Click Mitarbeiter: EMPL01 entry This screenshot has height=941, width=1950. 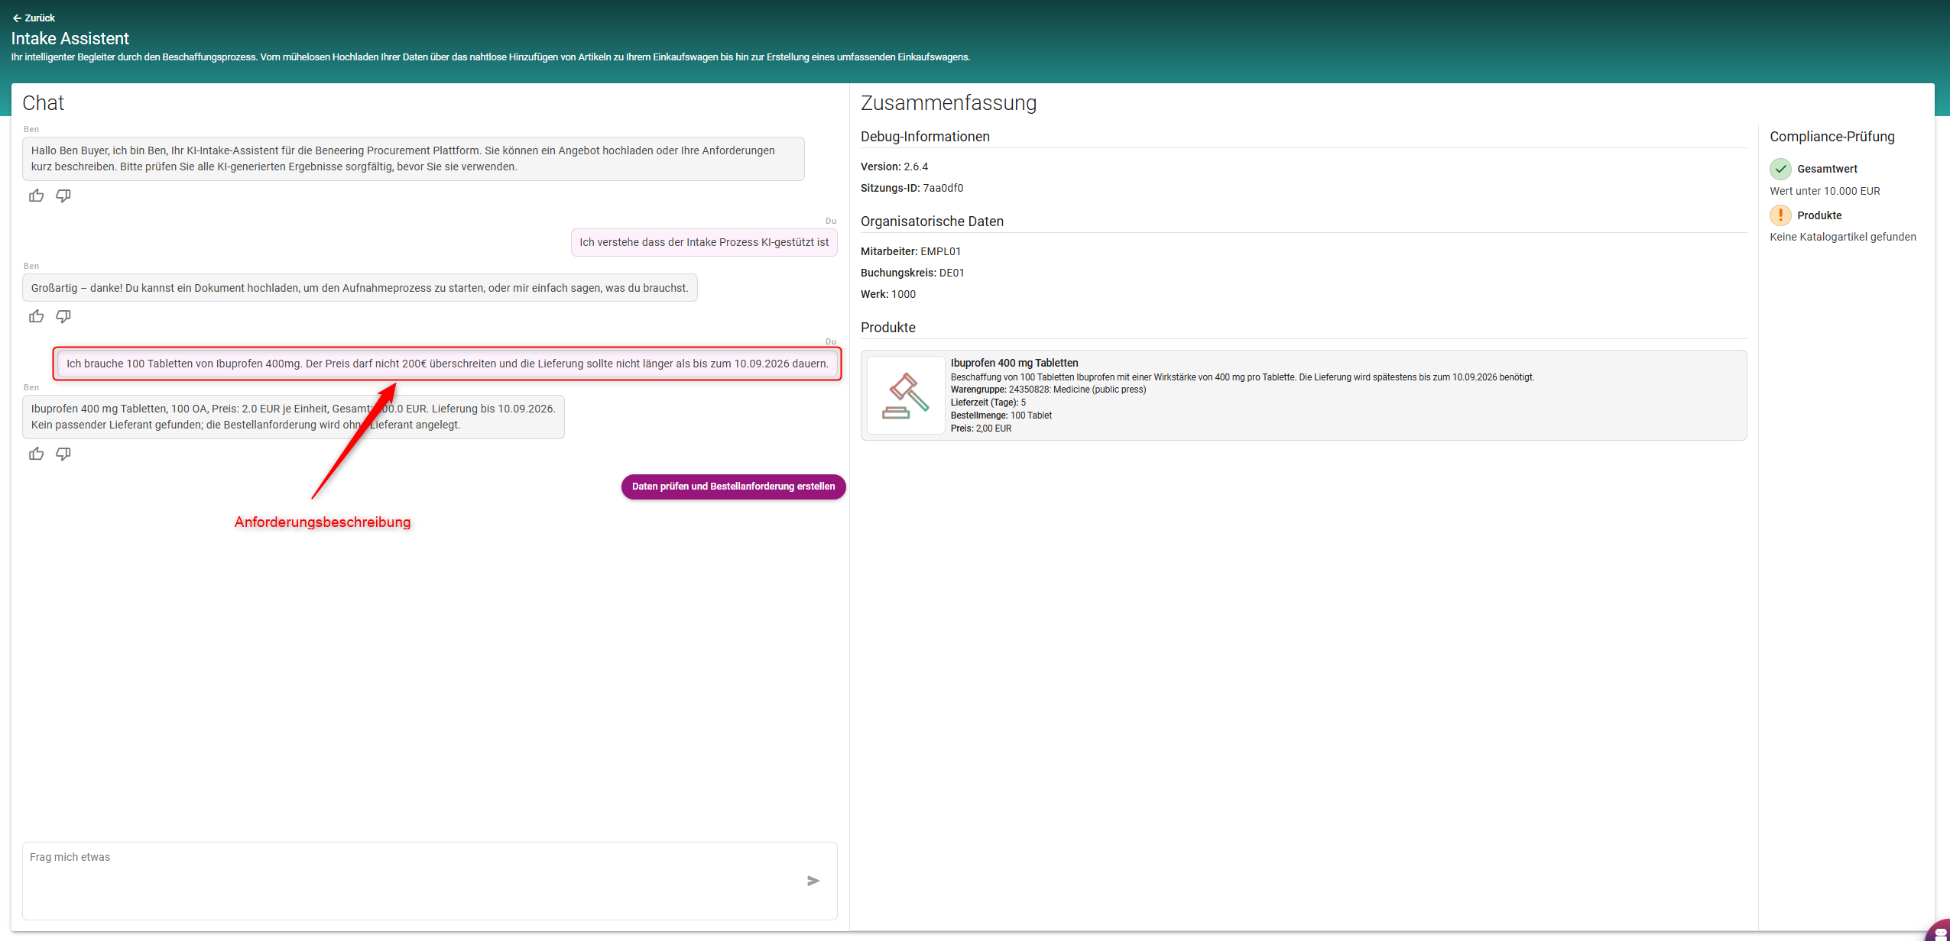910,251
